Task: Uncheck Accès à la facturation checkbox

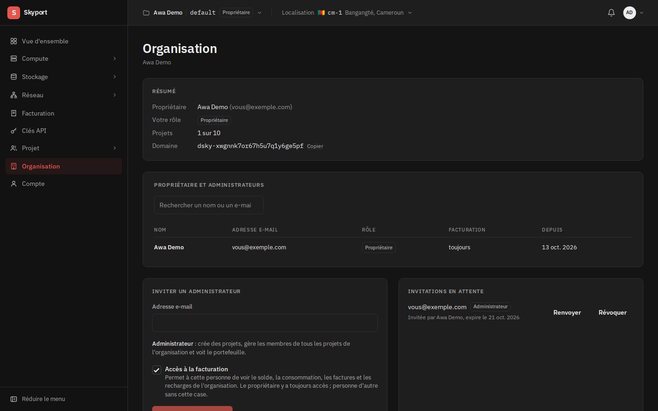Action: 157,370
